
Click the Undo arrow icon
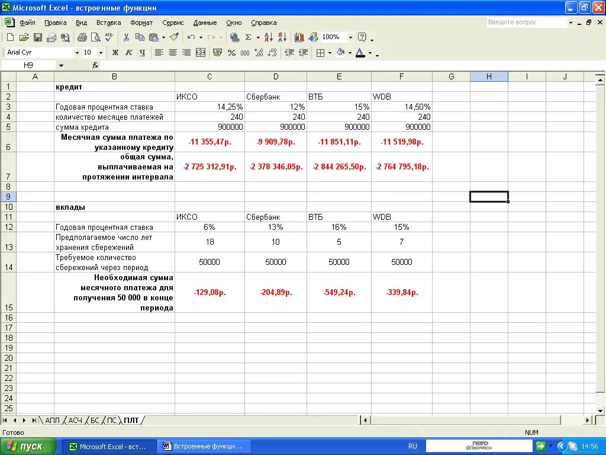(x=191, y=37)
